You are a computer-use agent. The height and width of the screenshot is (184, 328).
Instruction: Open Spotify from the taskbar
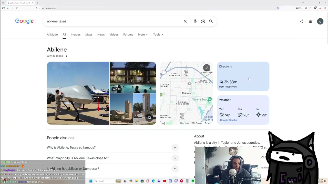point(193,181)
